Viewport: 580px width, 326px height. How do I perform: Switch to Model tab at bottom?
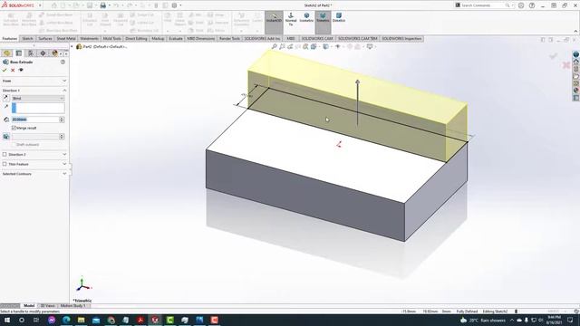pos(29,306)
